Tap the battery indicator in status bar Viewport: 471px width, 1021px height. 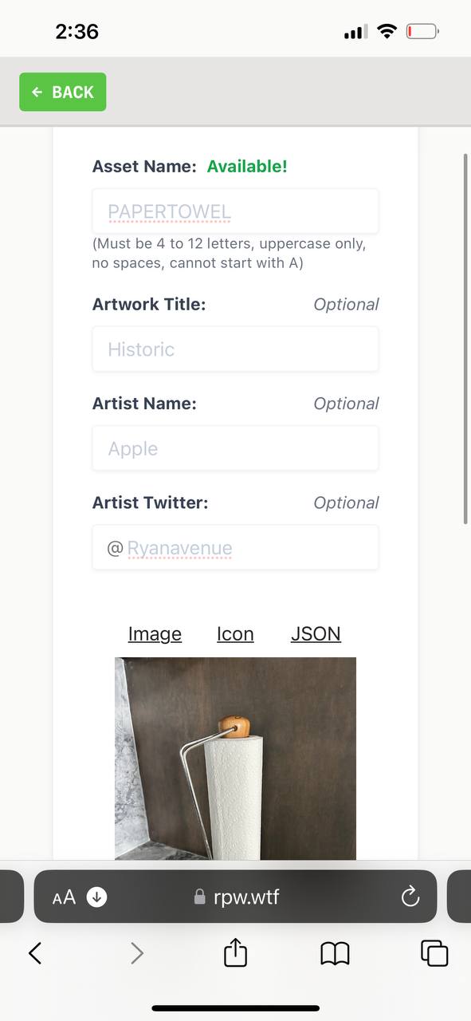pyautogui.click(x=423, y=32)
